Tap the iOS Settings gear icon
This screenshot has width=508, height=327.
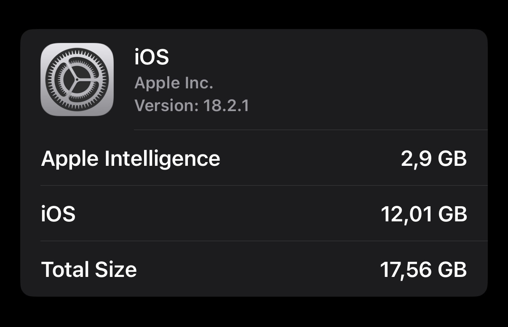click(x=77, y=80)
